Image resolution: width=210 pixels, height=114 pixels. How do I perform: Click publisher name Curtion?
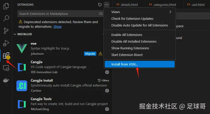click(36, 91)
